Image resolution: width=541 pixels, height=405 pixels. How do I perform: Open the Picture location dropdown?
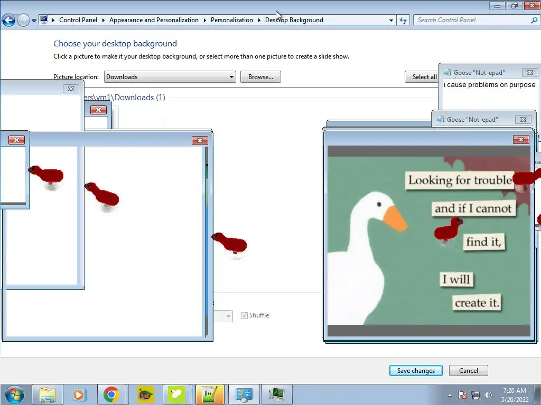(x=170, y=77)
